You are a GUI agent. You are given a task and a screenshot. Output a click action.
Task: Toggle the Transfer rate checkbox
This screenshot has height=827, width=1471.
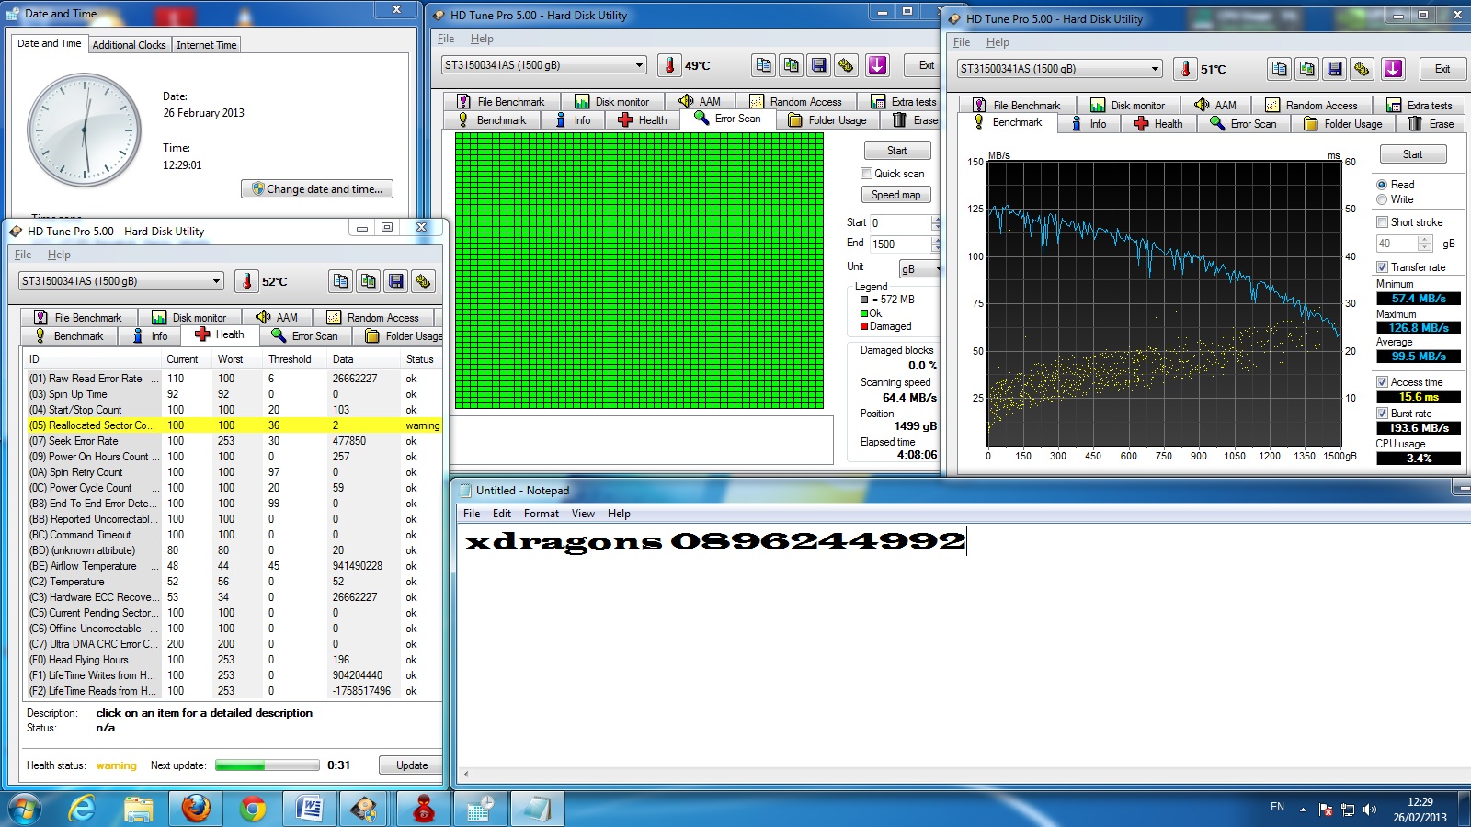coord(1382,267)
